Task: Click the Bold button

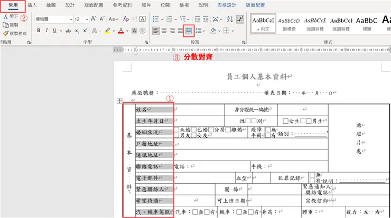Action: click(39, 31)
